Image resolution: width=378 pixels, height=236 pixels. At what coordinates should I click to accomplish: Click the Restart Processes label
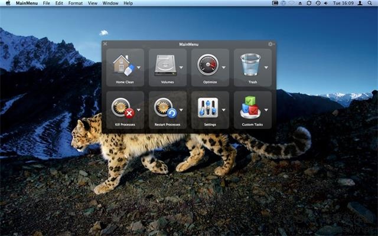(x=167, y=124)
